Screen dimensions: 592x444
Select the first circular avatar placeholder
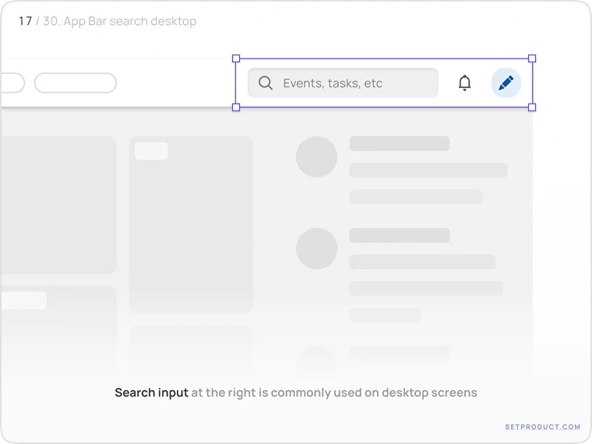[316, 157]
